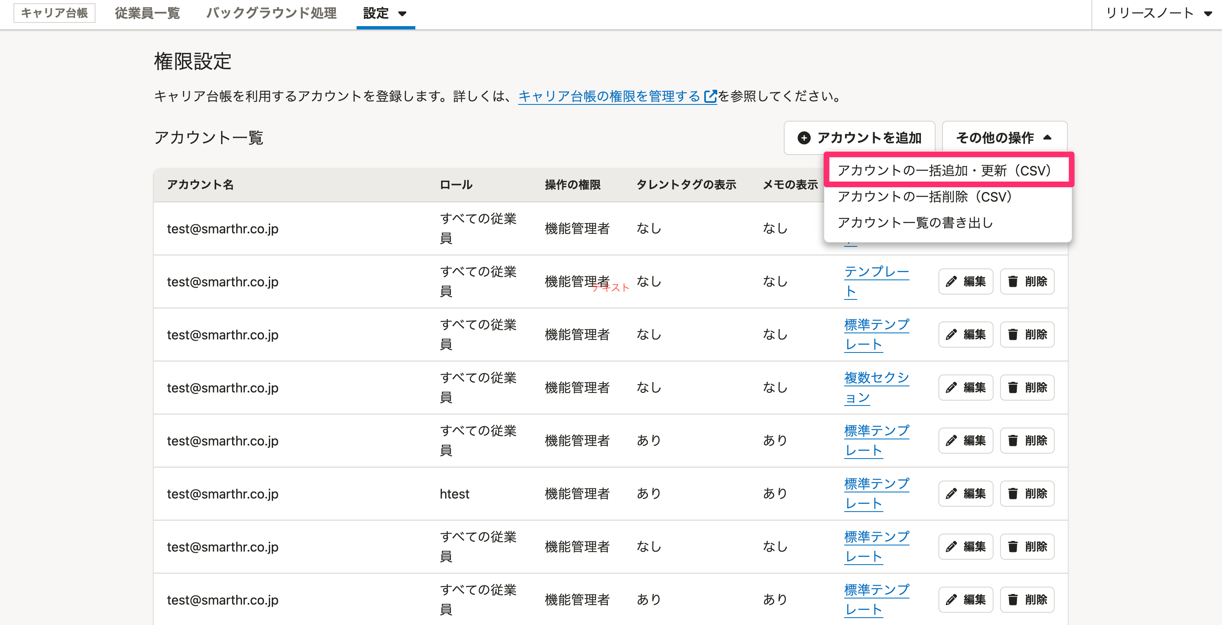The height and width of the screenshot is (625, 1222).
Task: Click the htest role cell
Action: (454, 494)
